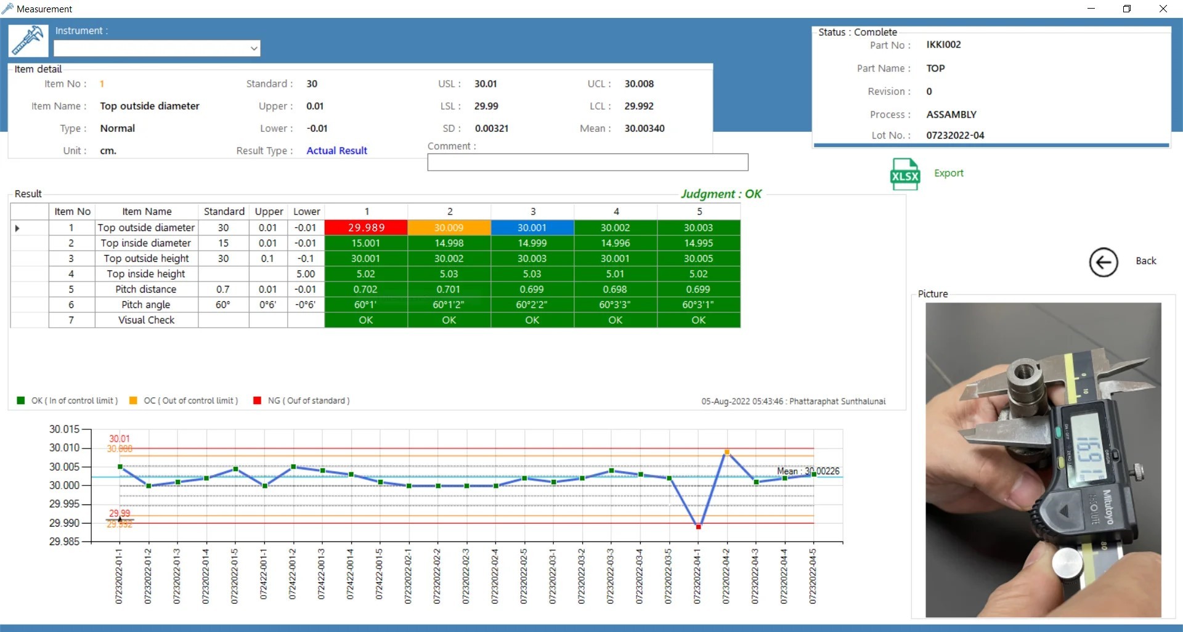This screenshot has height=632, width=1183.
Task: Click the caliper measurement icon
Action: (x=28, y=41)
